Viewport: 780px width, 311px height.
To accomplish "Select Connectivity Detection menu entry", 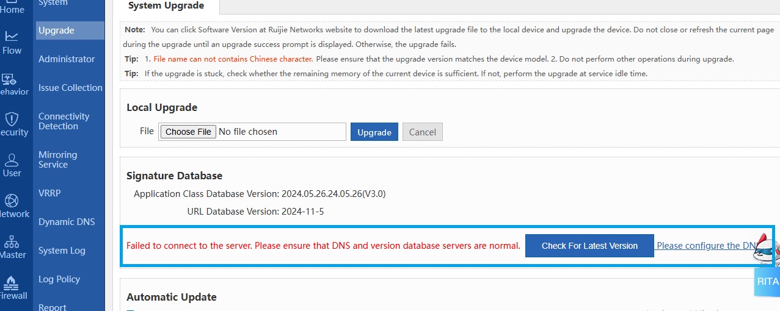I will click(x=64, y=121).
